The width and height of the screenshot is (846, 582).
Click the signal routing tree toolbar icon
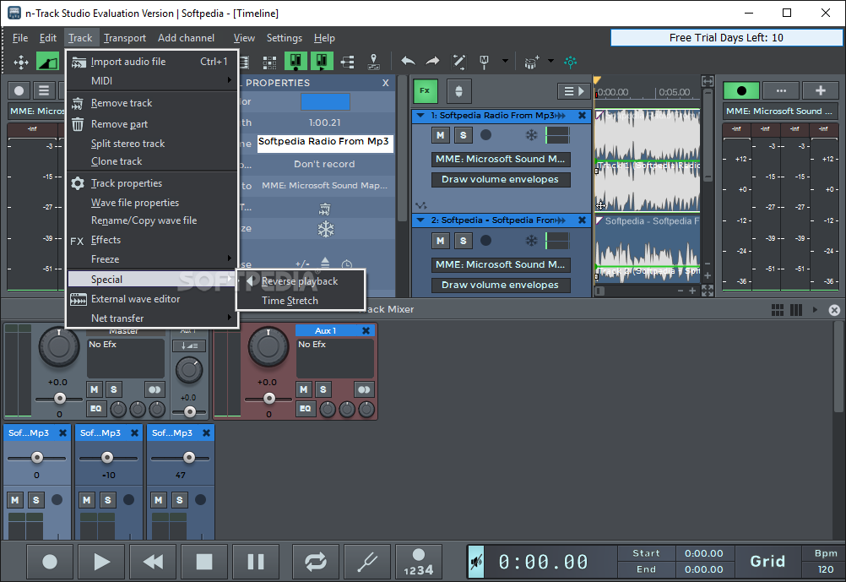[348, 63]
